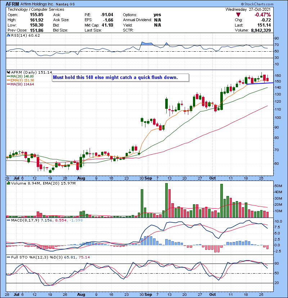Select the Mkt Cap value 41.1B
Image resolution: width=288 pixels, height=298 pixels.
(x=107, y=25)
